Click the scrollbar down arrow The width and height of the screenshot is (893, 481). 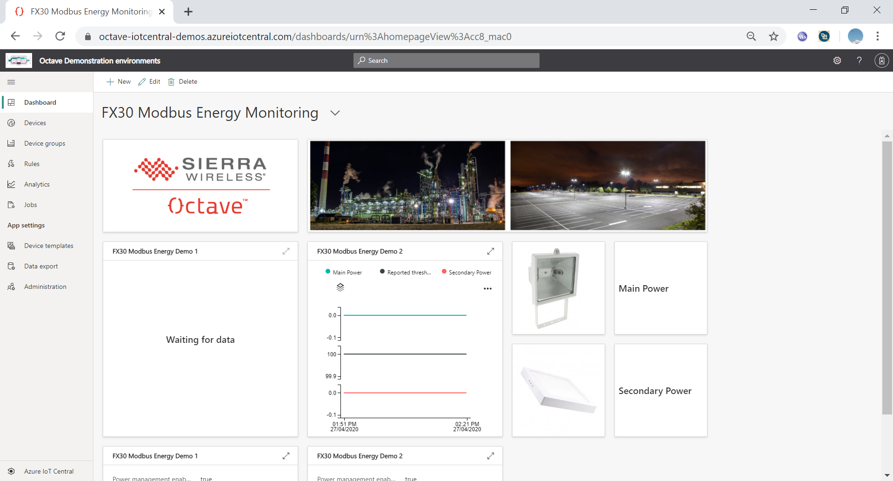(887, 475)
